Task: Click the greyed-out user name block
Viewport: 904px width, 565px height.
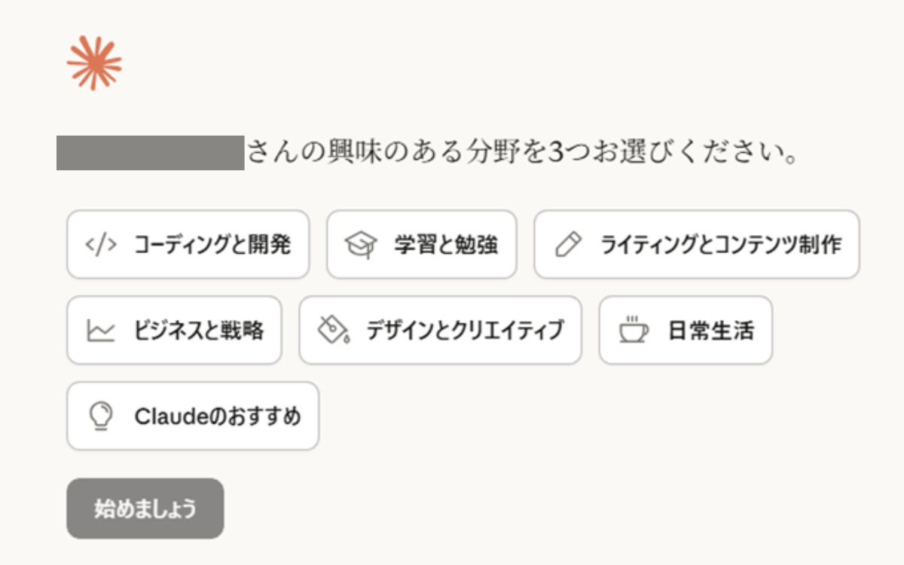Action: pos(150,153)
